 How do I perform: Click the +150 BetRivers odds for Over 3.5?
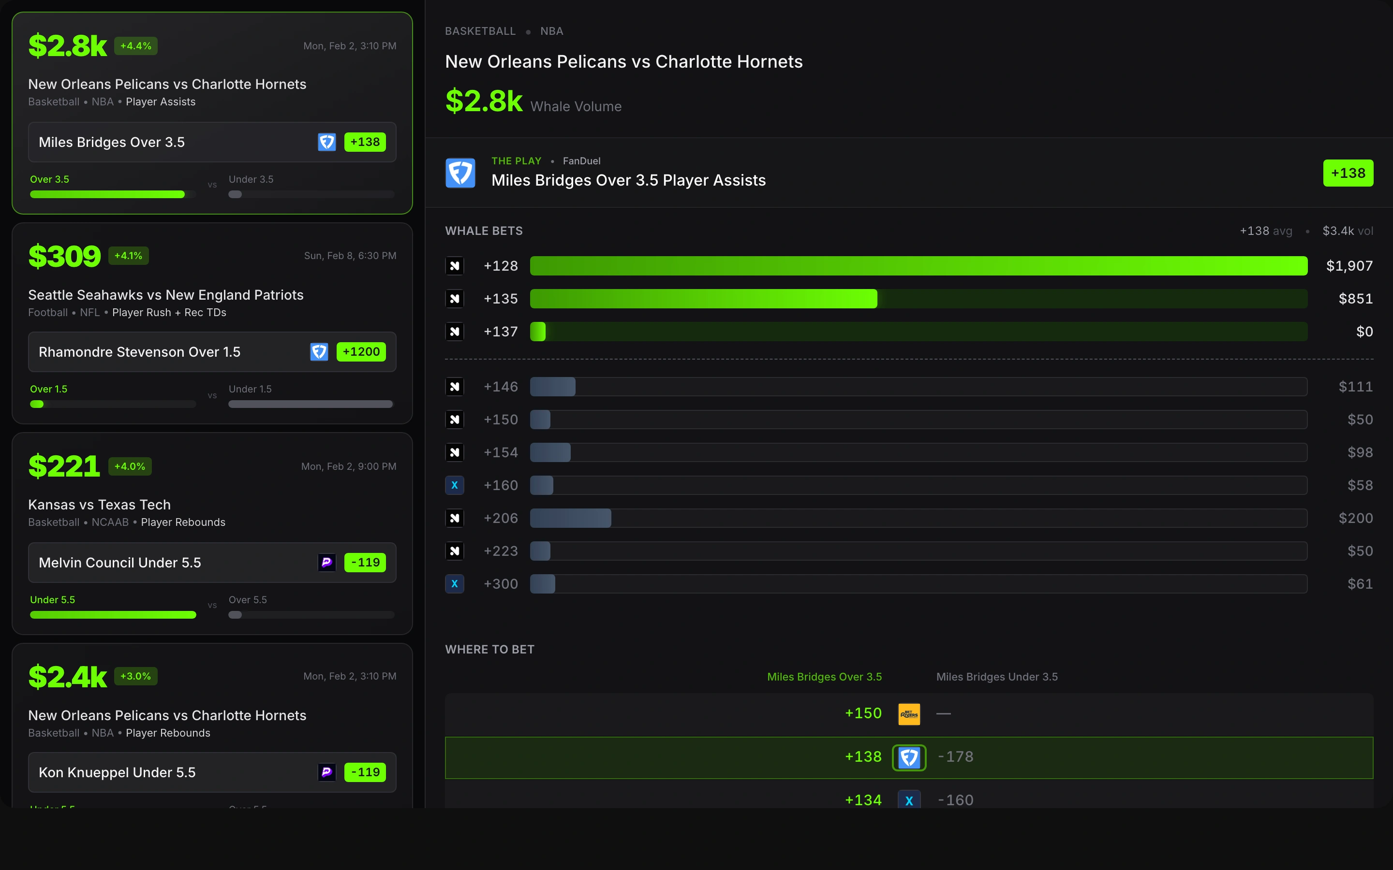(863, 713)
